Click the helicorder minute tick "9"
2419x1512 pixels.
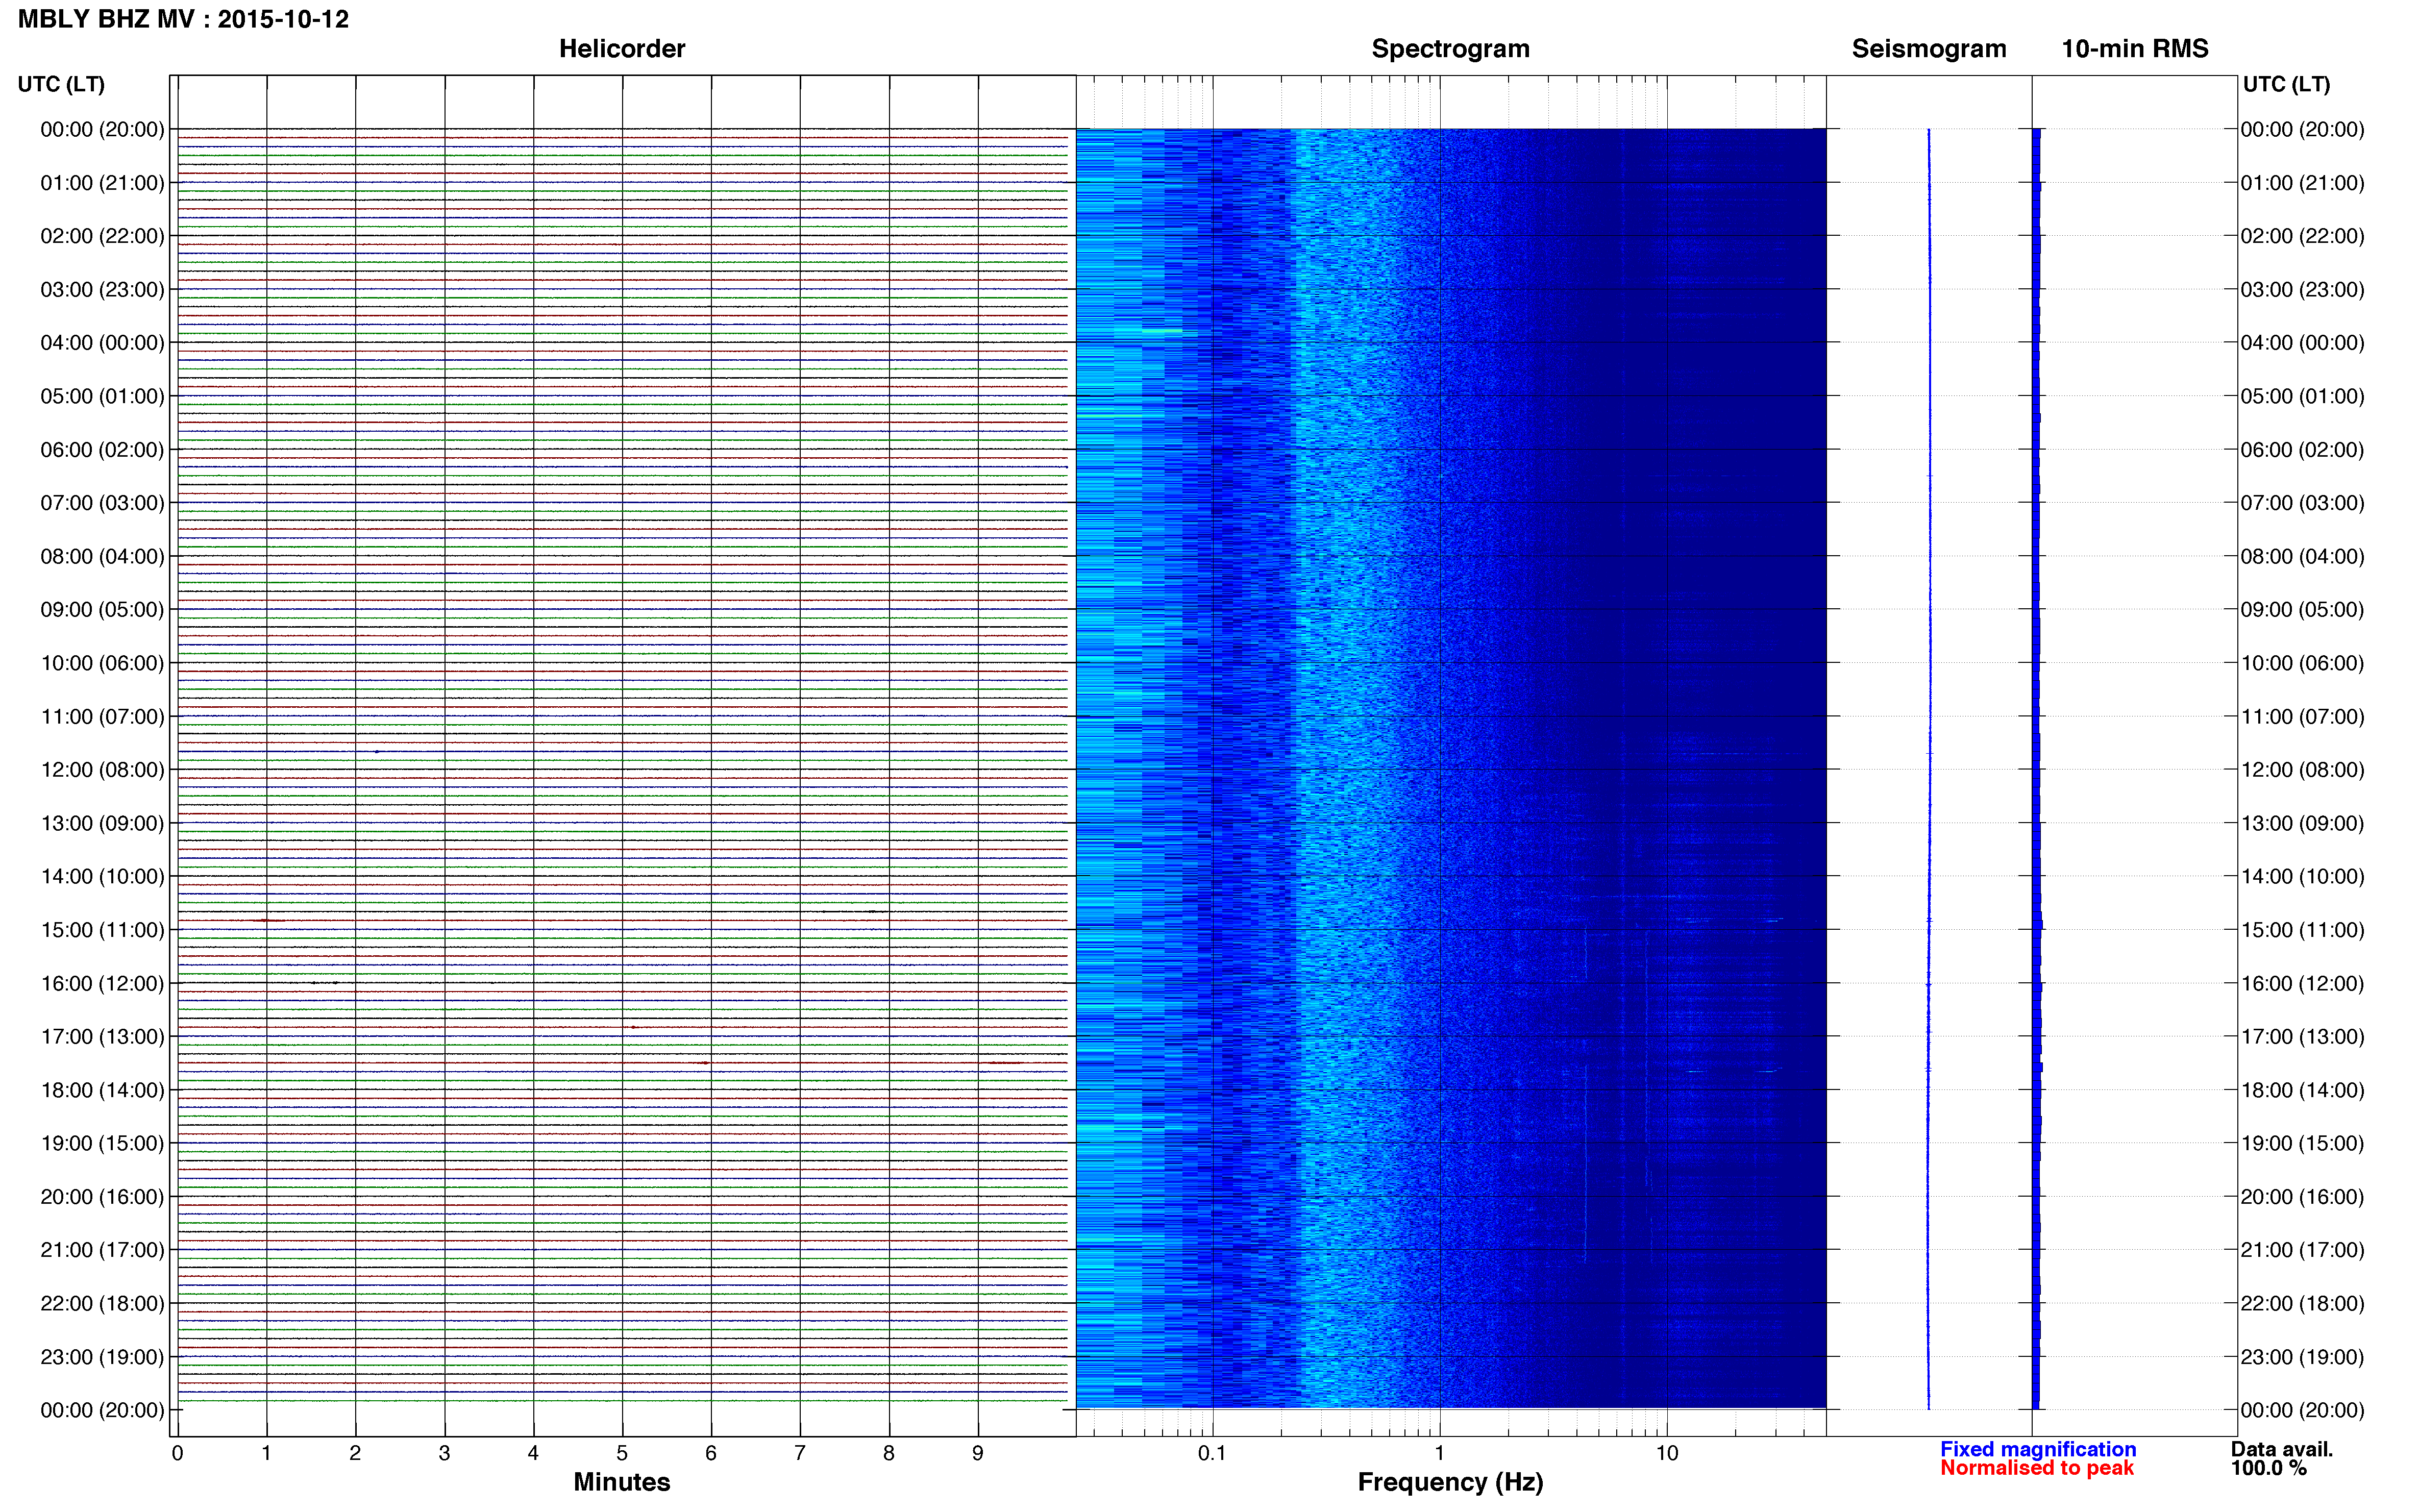point(978,1453)
